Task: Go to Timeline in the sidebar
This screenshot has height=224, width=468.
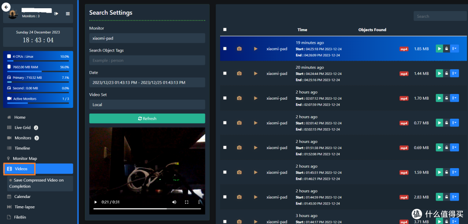Action: tap(23, 148)
